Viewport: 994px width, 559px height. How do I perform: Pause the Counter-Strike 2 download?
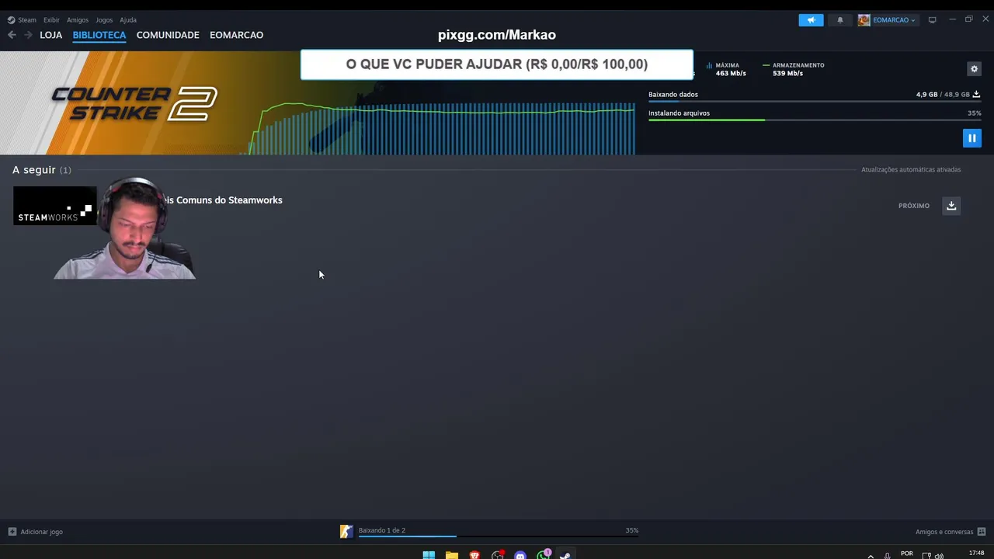[971, 138]
